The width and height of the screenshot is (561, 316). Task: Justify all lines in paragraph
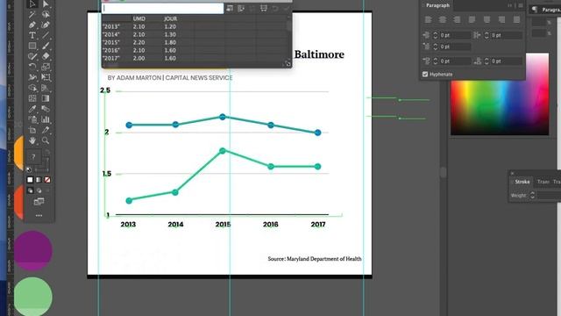coord(516,19)
